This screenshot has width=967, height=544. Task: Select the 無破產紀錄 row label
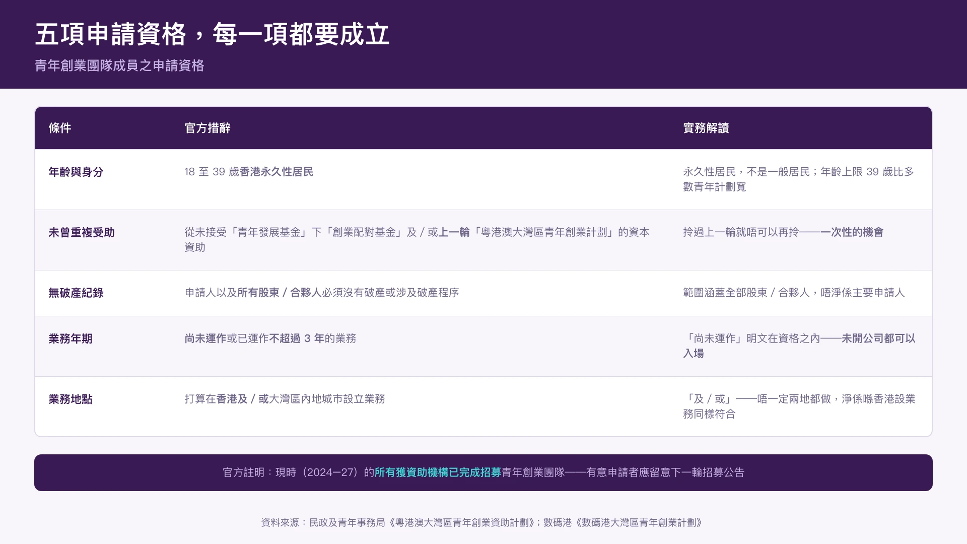coord(76,293)
